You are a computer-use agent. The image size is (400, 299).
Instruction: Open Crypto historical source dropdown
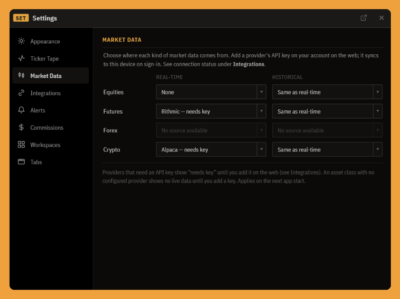click(327, 149)
